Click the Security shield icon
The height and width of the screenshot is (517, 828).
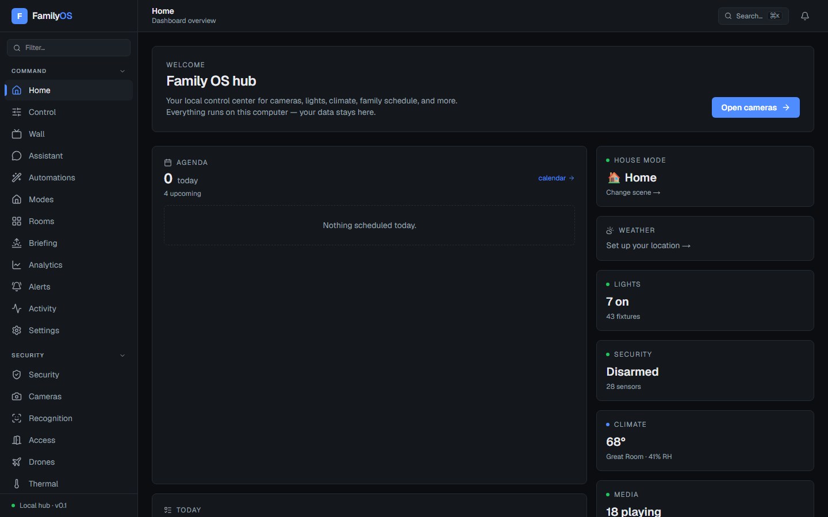[x=17, y=375]
